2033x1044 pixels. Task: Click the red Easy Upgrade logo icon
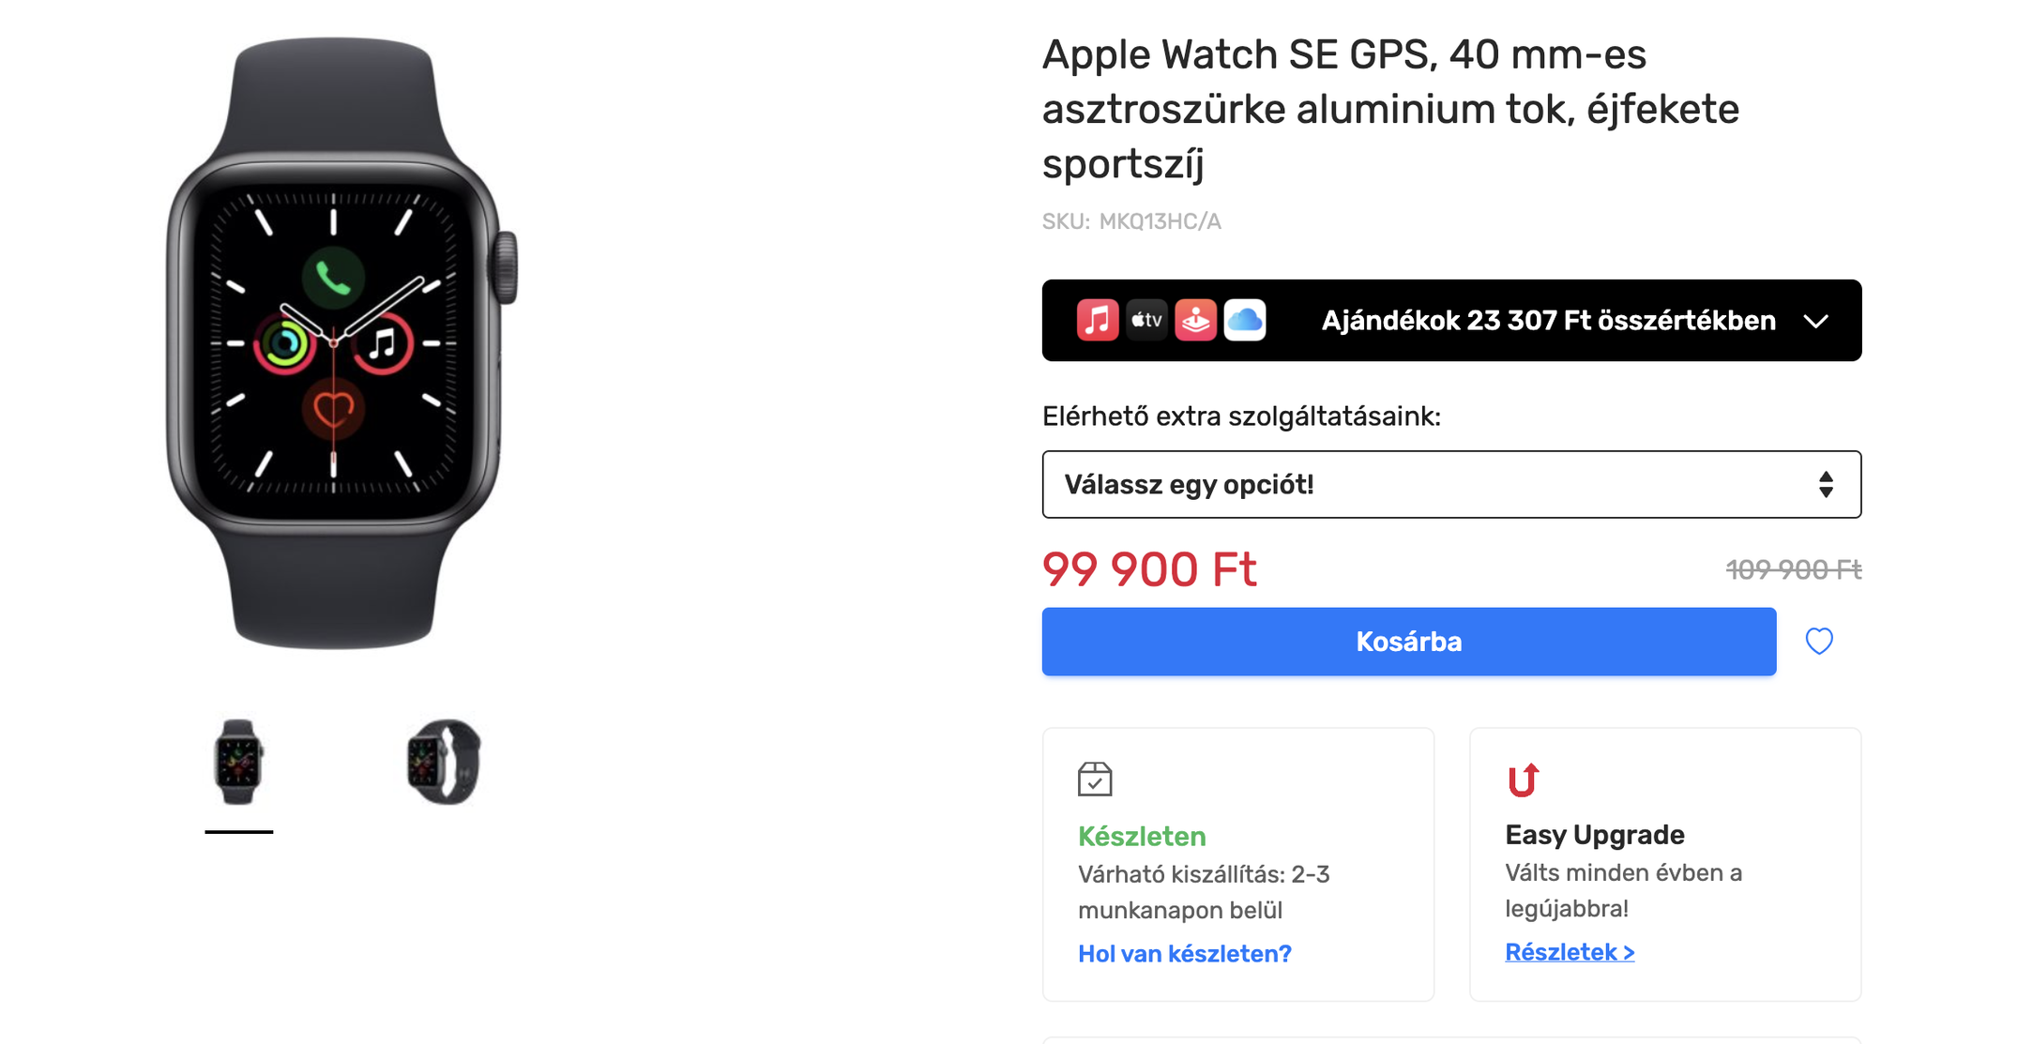point(1523,779)
